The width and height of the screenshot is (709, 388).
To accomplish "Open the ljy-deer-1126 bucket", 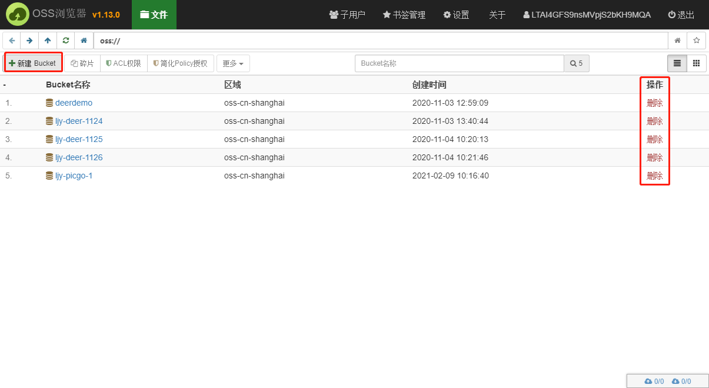I will click(79, 157).
